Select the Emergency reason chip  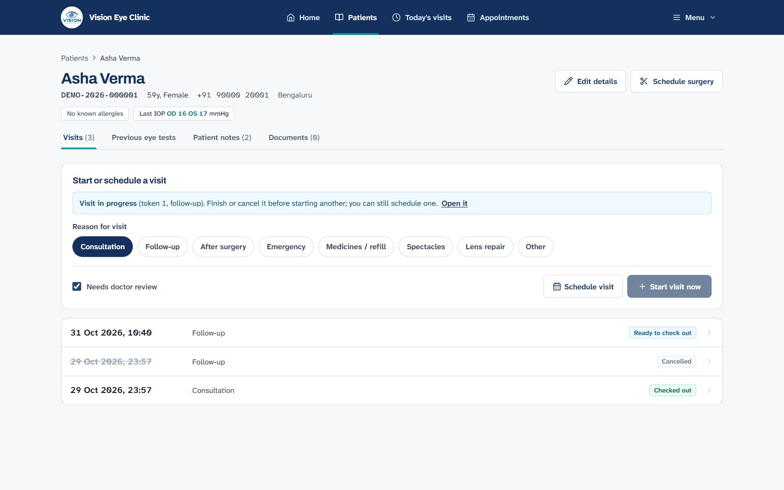coord(286,246)
